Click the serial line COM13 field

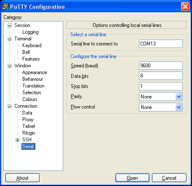tap(161, 44)
